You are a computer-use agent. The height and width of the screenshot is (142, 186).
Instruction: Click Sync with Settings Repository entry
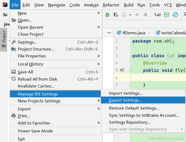(143, 129)
